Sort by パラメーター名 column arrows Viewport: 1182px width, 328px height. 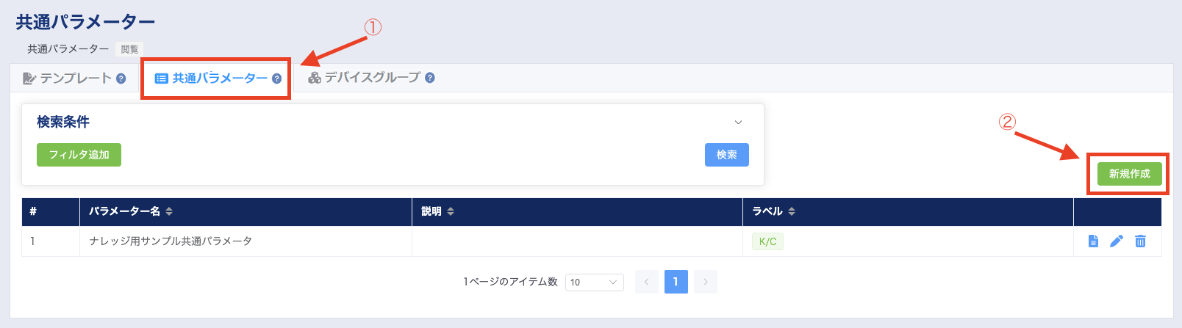click(169, 211)
